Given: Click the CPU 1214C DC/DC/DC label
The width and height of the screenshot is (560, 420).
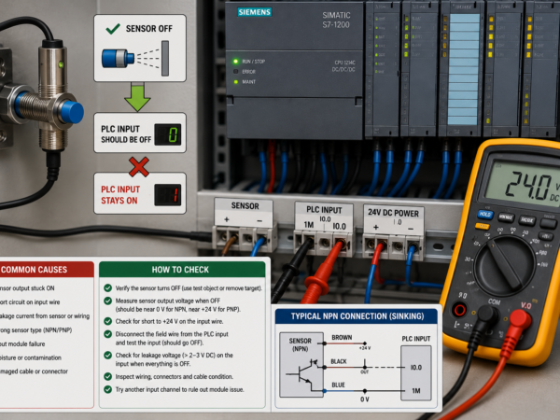Looking at the screenshot, I should point(343,66).
